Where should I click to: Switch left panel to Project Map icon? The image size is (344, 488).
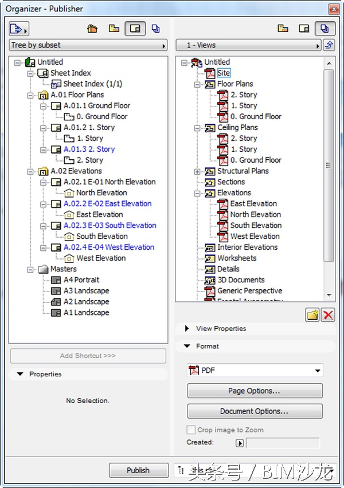coord(92,28)
